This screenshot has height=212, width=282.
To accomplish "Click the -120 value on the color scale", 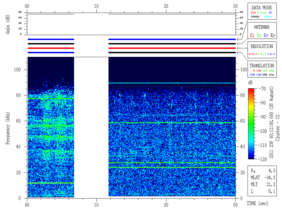I will click(262, 159).
